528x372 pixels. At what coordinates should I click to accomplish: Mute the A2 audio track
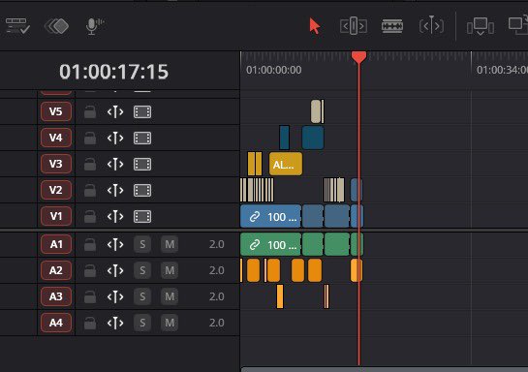point(170,270)
